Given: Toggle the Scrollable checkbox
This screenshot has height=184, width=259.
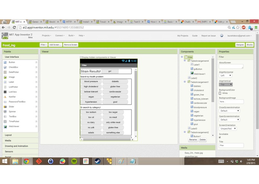Looking at the screenshot, I should tap(220, 137).
